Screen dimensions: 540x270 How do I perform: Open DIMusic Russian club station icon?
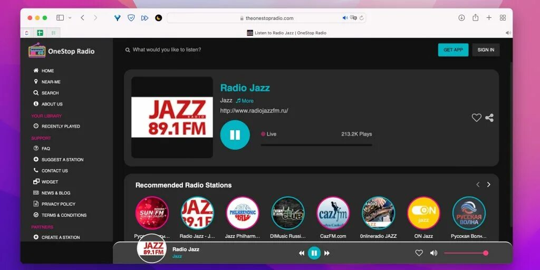(288, 213)
